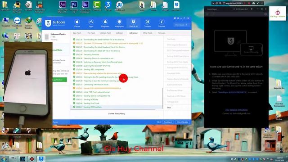The width and height of the screenshot is (288, 162).
Task: Open the Twitter icon in 3uTools title bar
Action: [175, 18]
